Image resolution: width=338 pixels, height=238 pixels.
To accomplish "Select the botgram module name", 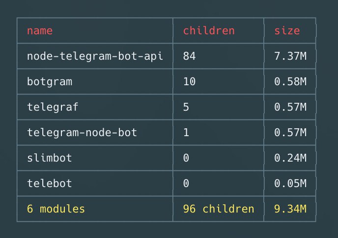I will [x=50, y=82].
